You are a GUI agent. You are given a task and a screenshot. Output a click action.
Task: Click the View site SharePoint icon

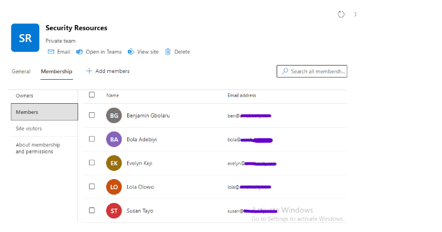click(131, 52)
